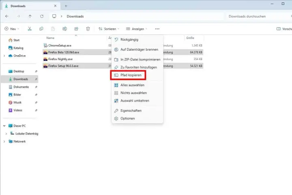The image size is (292, 195).
Task: Select Alles auswählen menu entry
Action: click(x=137, y=85)
